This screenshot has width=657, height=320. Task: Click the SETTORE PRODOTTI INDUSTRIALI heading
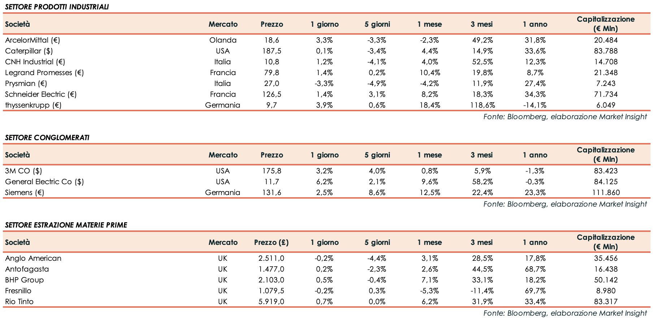point(57,7)
